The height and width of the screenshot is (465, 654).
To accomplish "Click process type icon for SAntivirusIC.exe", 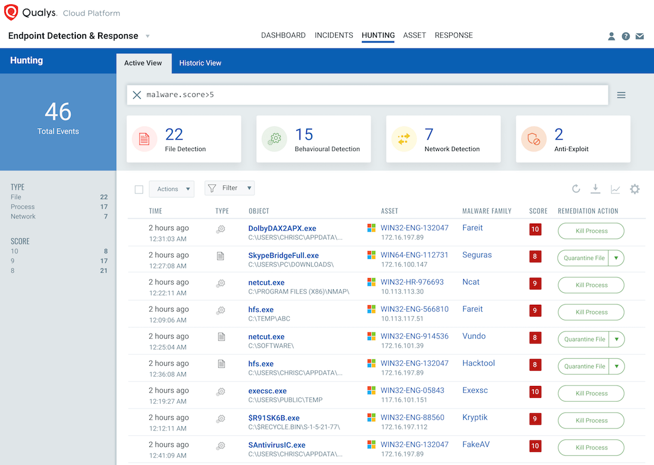I will point(221,445).
